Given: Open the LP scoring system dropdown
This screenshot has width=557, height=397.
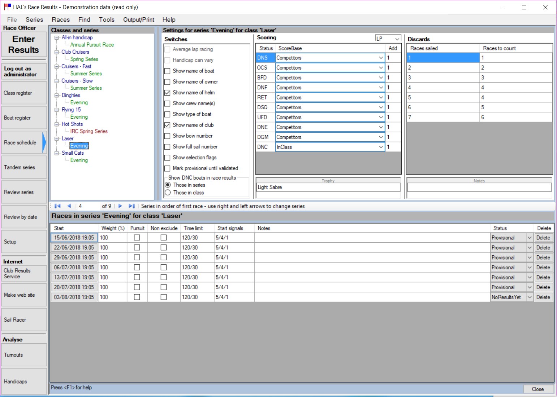Looking at the screenshot, I should [397, 39].
